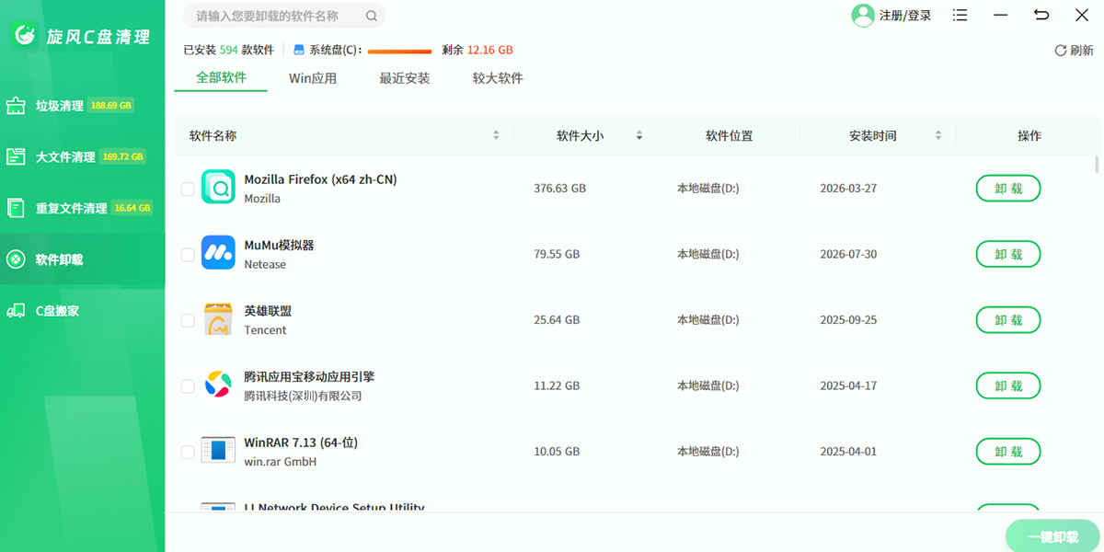The width and height of the screenshot is (1104, 552).
Task: Uninstall WinRAR 7.13 with 卸载 button
Action: point(1008,452)
